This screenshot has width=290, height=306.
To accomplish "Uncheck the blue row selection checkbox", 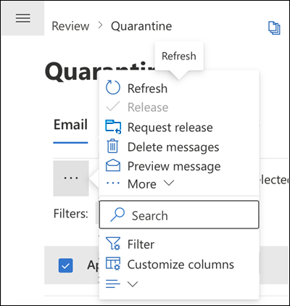I will 66,265.
